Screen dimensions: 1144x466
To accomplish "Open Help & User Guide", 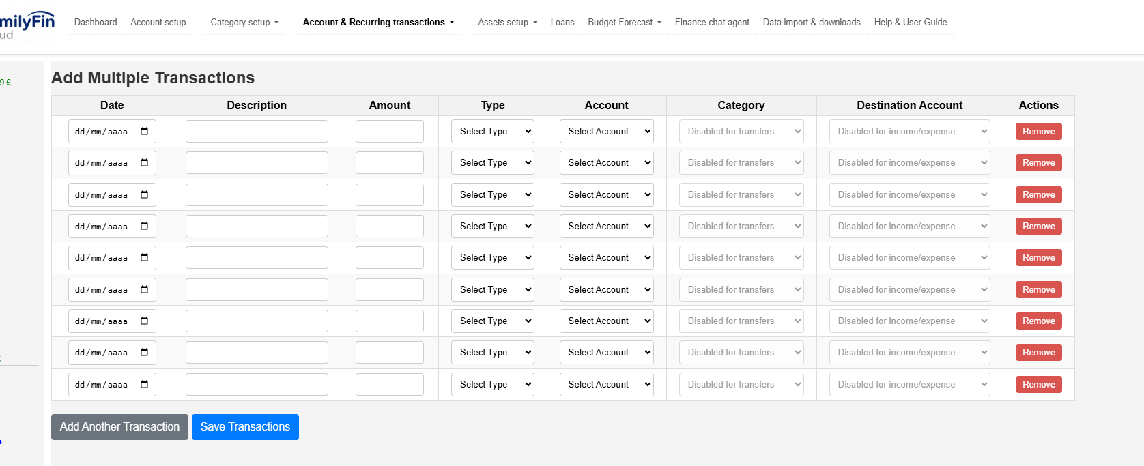I will 911,22.
